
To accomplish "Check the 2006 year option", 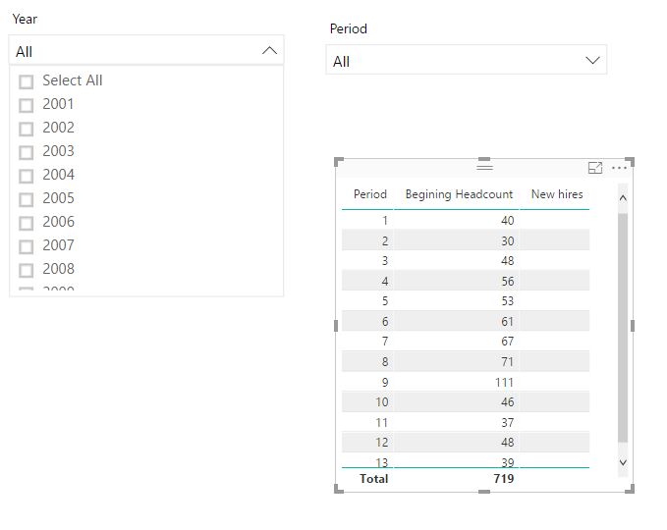I will pyautogui.click(x=26, y=223).
